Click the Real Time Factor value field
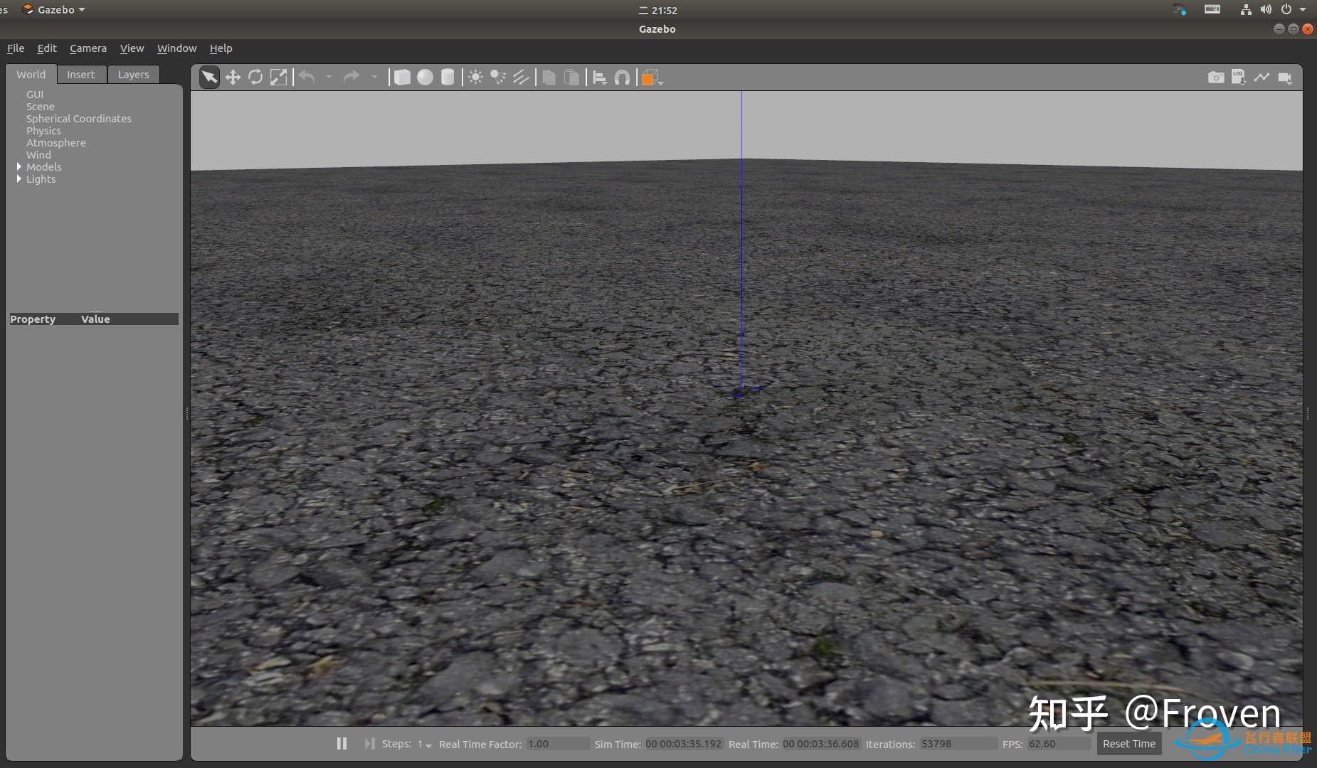This screenshot has height=768, width=1317. point(558,744)
